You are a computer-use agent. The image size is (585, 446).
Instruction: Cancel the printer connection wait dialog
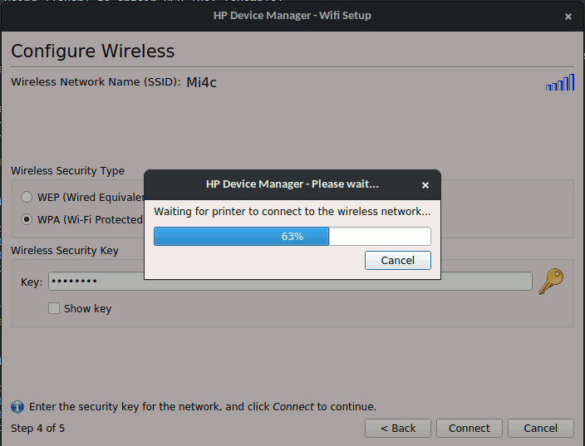tap(397, 261)
